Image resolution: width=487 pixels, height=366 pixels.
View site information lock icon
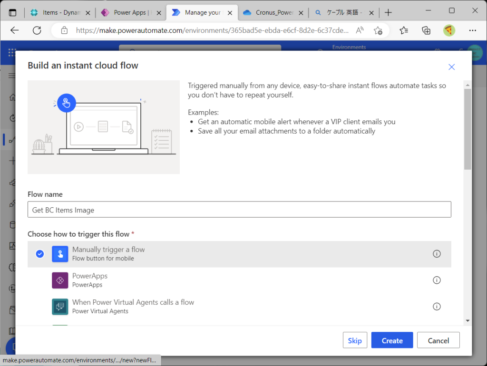[x=64, y=30]
